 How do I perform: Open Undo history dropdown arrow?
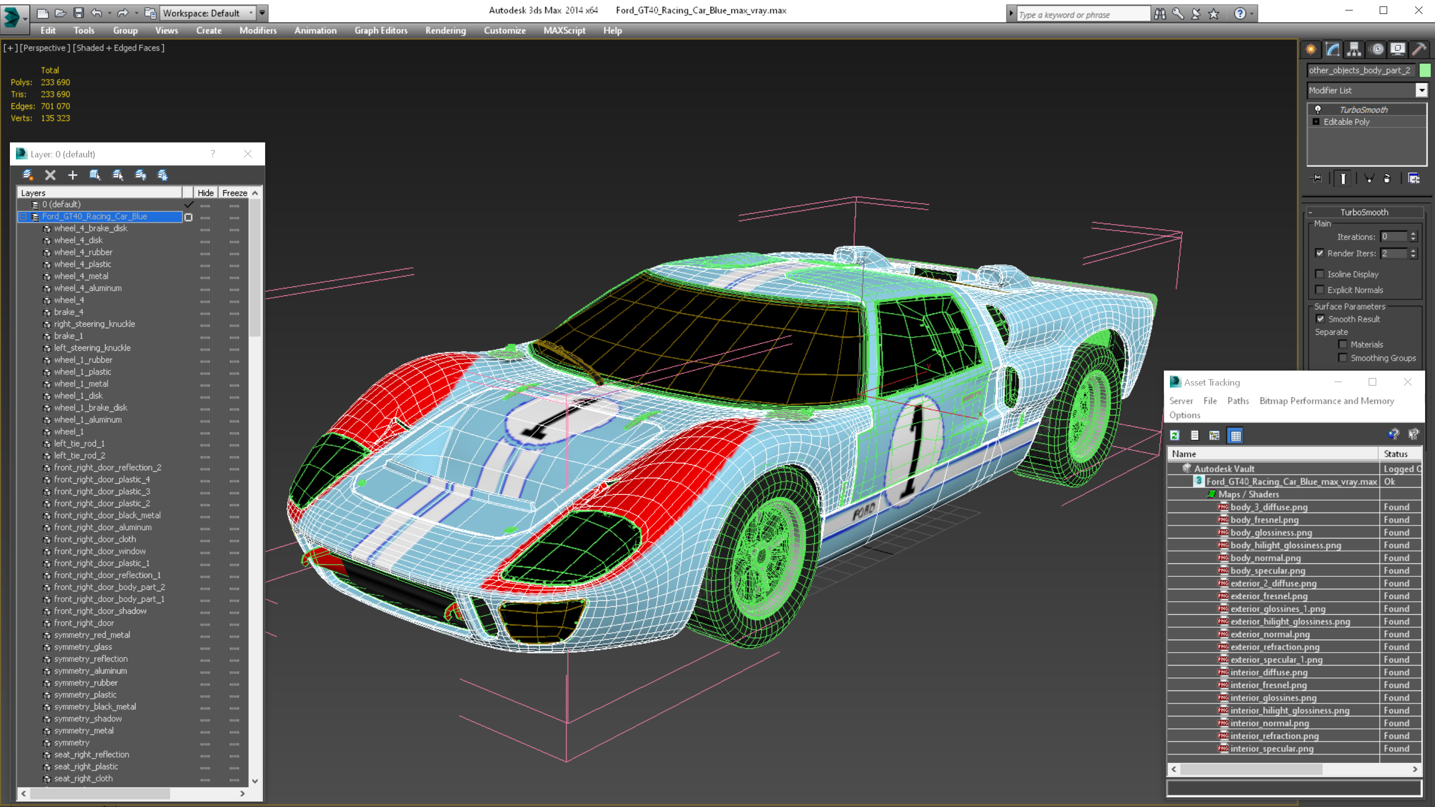click(109, 13)
